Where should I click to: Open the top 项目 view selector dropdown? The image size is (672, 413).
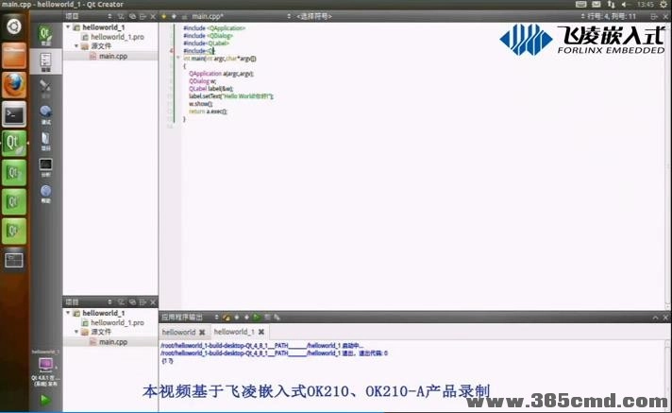(x=89, y=16)
